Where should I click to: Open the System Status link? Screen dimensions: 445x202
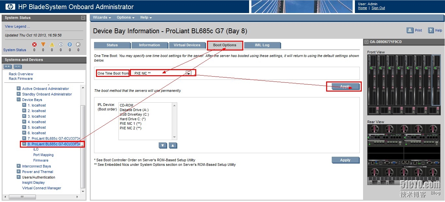[15, 50]
